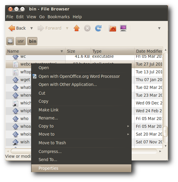The image size is (178, 182).
Task: Click date Wed 09 Dec row
Action: tap(149, 103)
